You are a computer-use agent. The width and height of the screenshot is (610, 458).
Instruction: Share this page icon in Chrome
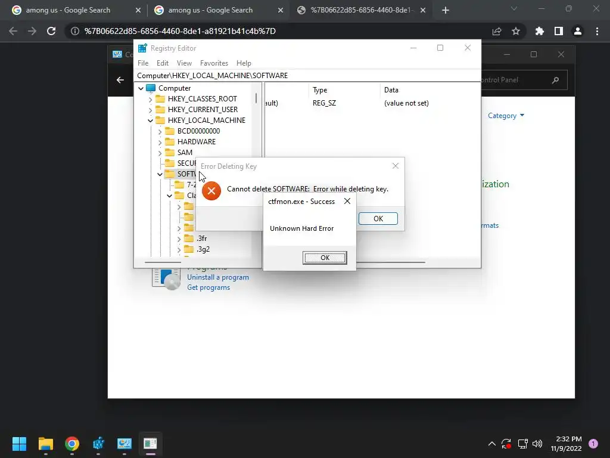click(x=497, y=31)
